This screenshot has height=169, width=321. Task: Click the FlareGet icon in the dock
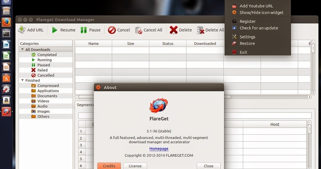6,111
